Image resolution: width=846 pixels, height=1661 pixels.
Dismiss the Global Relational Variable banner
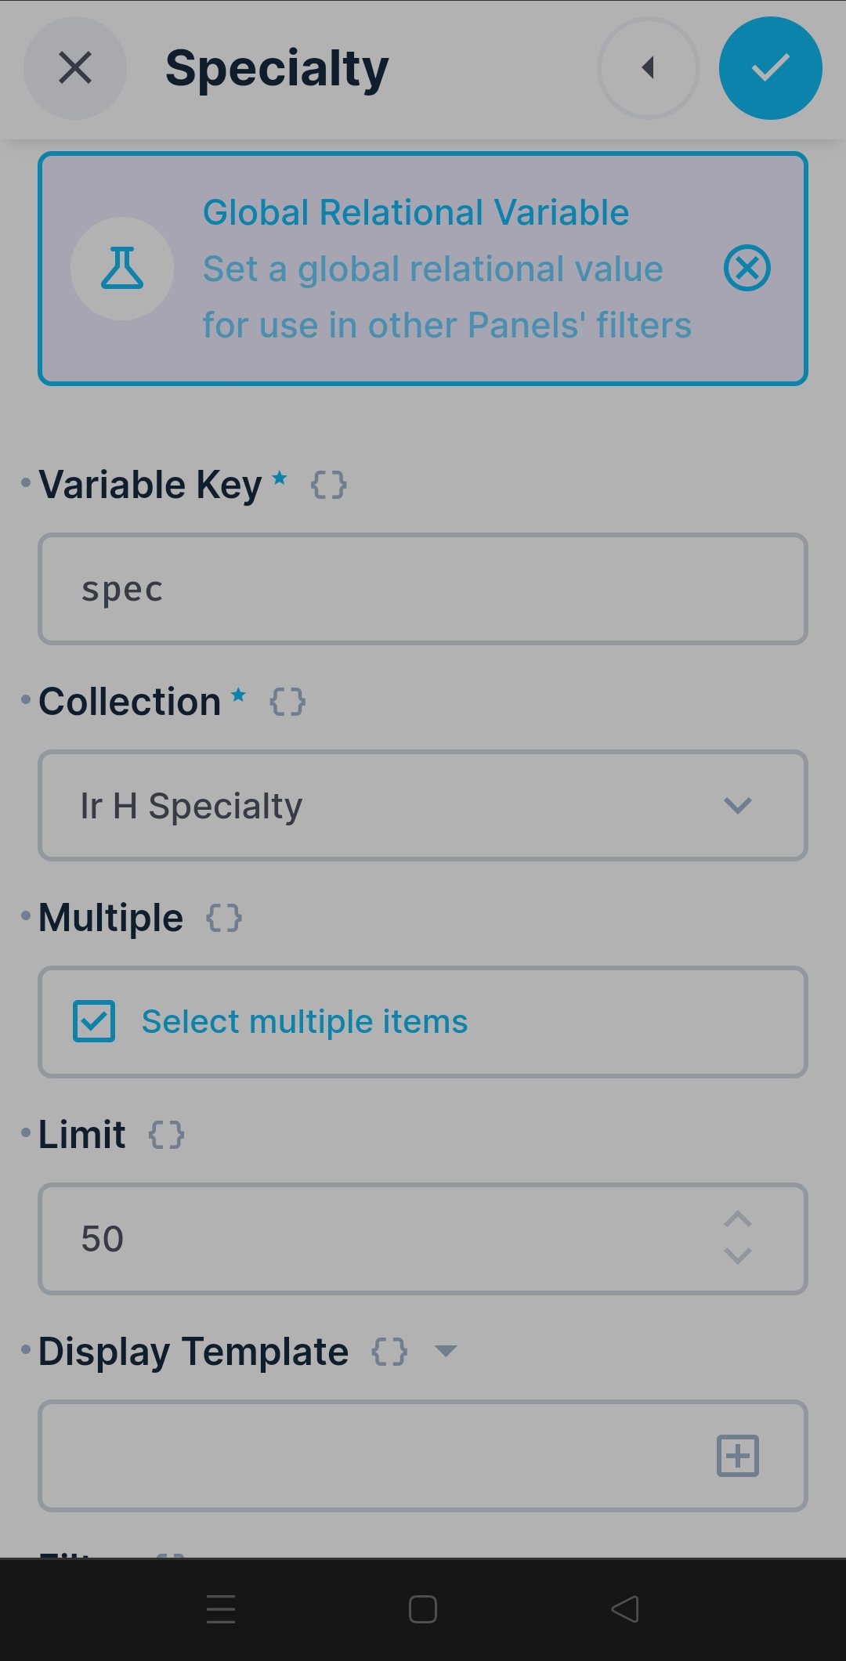747,269
